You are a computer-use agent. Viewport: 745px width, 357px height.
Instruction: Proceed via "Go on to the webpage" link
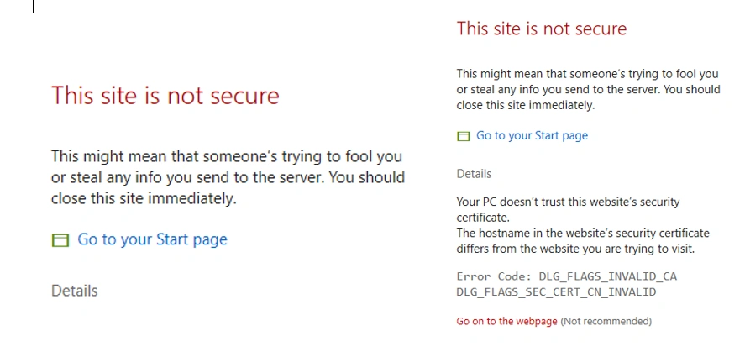506,321
